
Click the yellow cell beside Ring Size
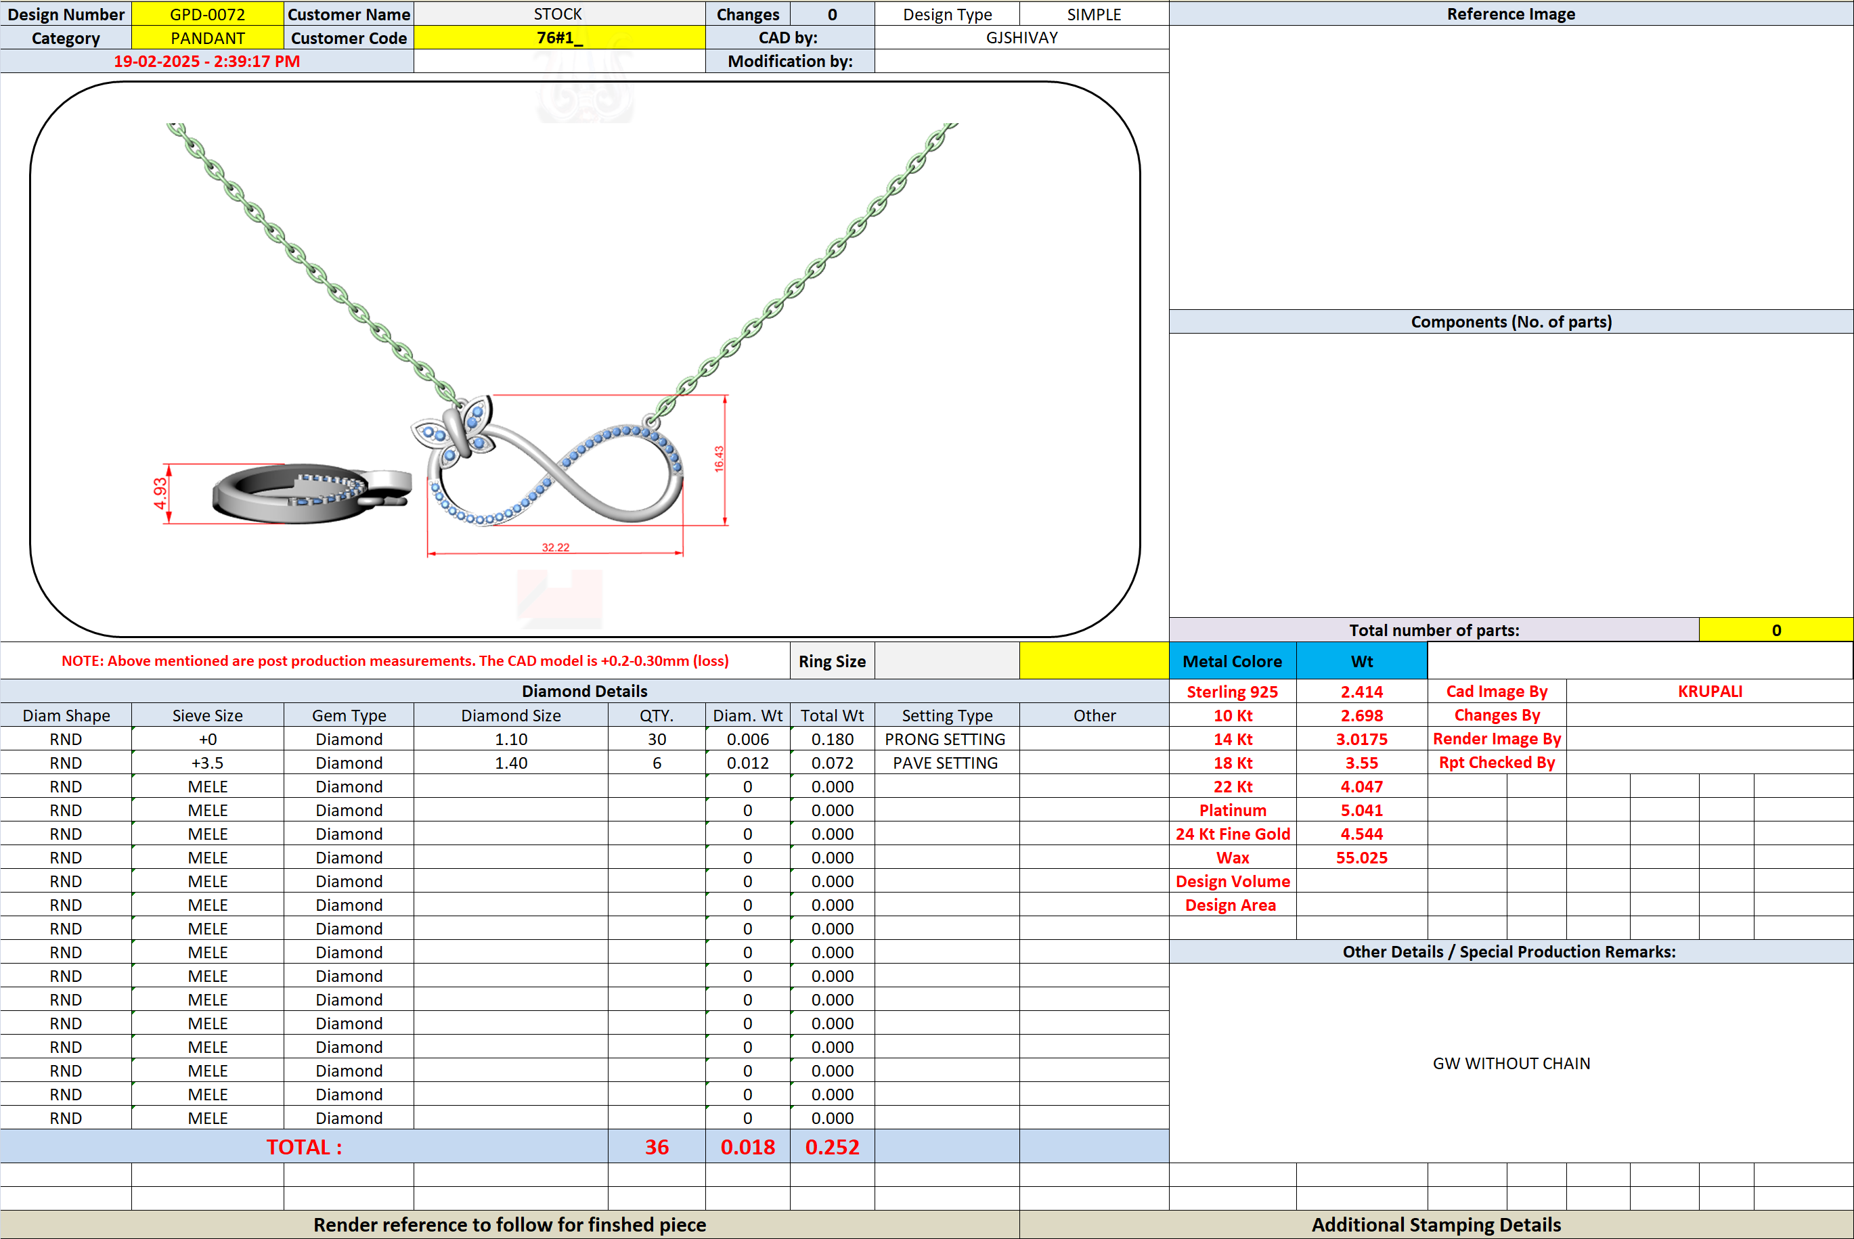point(1094,660)
